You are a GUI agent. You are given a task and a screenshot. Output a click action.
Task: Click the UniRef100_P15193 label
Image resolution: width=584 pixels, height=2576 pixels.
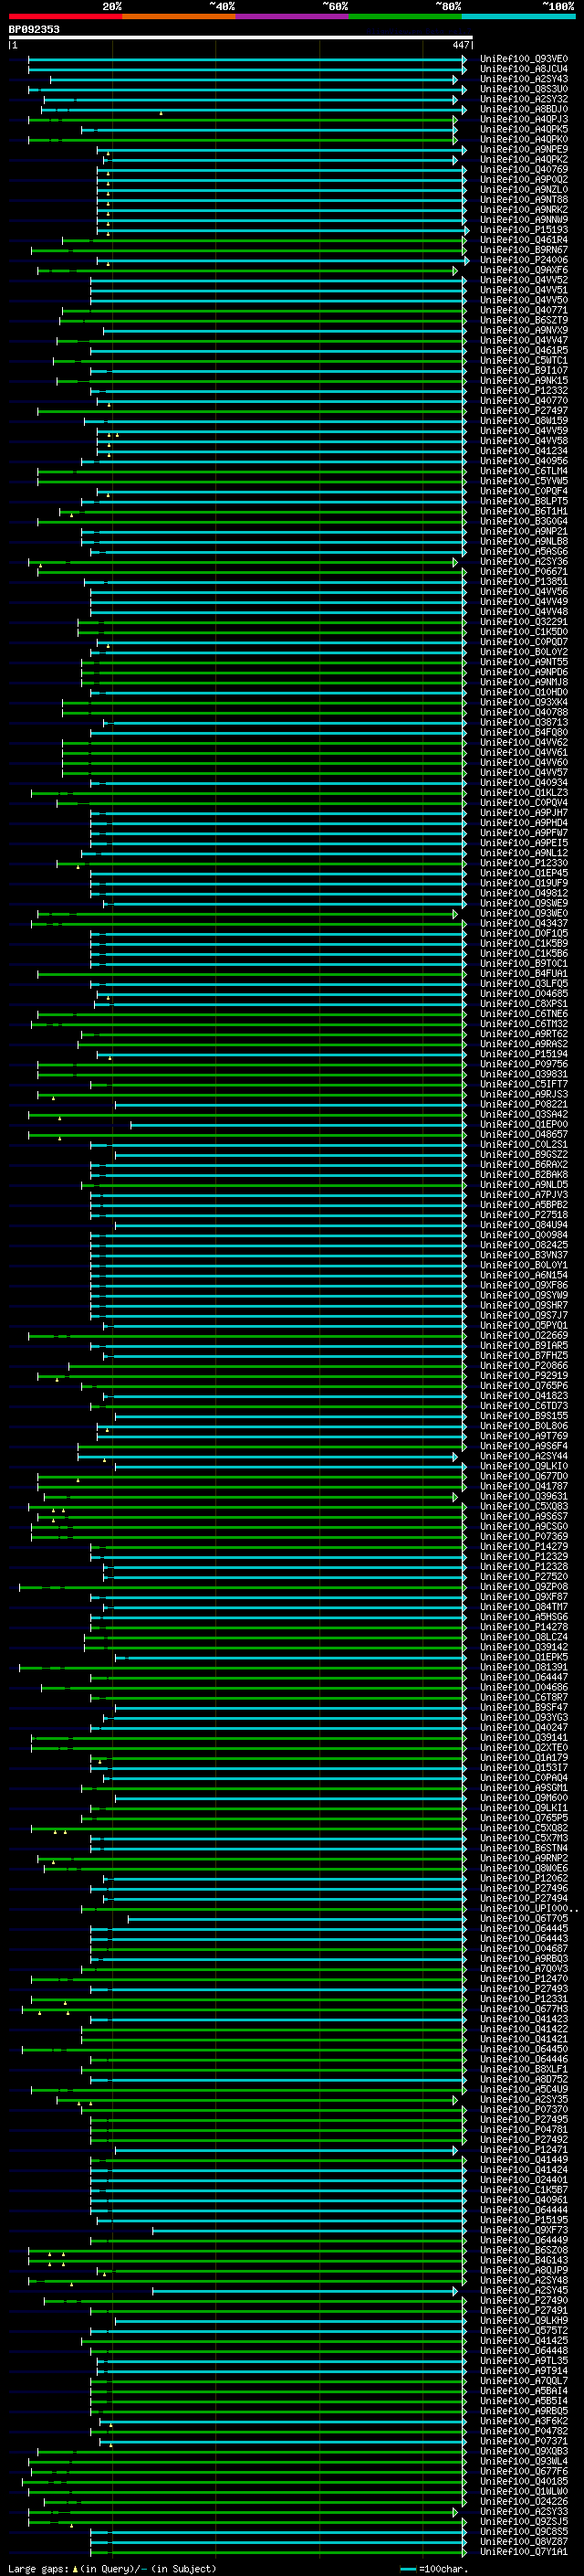pos(523,230)
